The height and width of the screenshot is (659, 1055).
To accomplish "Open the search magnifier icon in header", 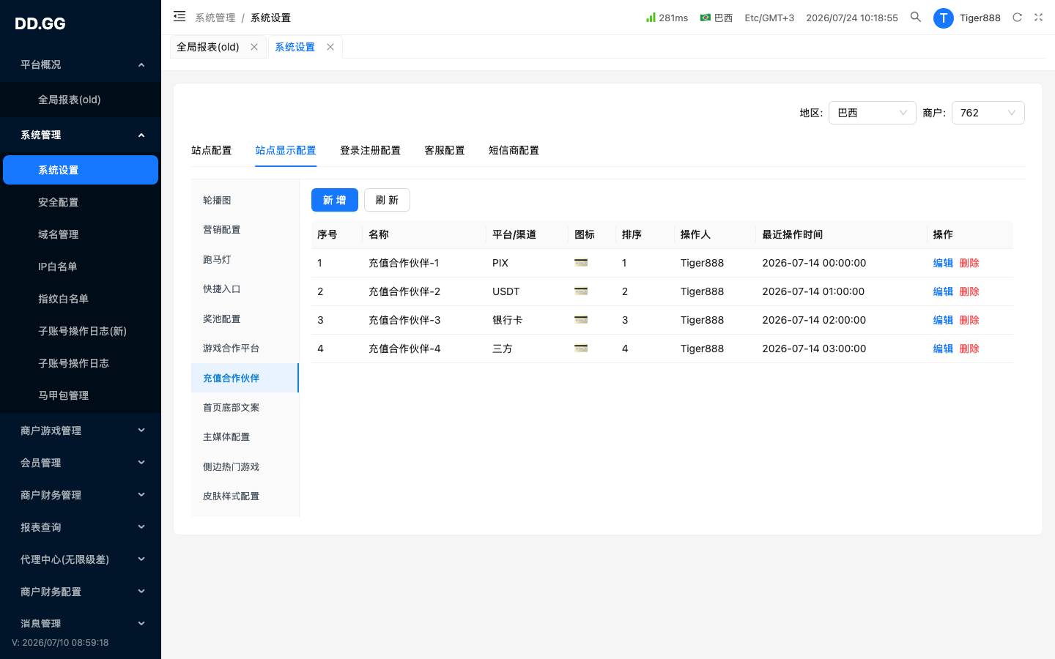I will point(916,17).
